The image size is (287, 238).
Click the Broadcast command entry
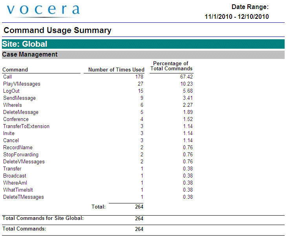point(15,176)
